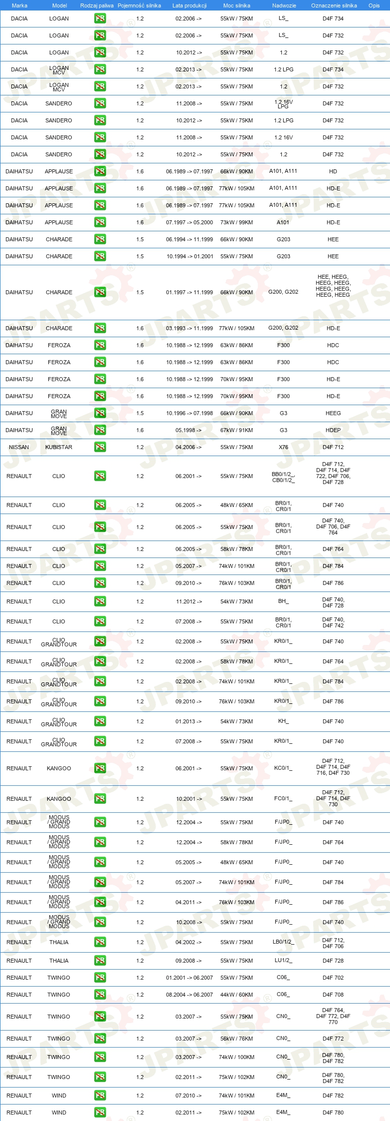The width and height of the screenshot is (390, 1121).
Task: Click fuel icon in TWINGO D4F 702 row
Action: (x=100, y=978)
